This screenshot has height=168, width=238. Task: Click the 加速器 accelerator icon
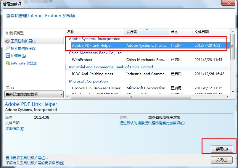click(x=8, y=56)
